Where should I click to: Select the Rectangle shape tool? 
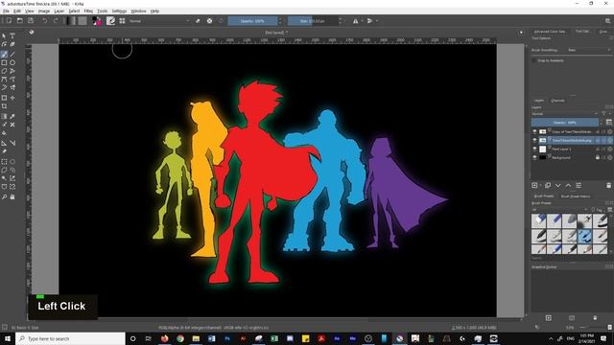[4, 62]
